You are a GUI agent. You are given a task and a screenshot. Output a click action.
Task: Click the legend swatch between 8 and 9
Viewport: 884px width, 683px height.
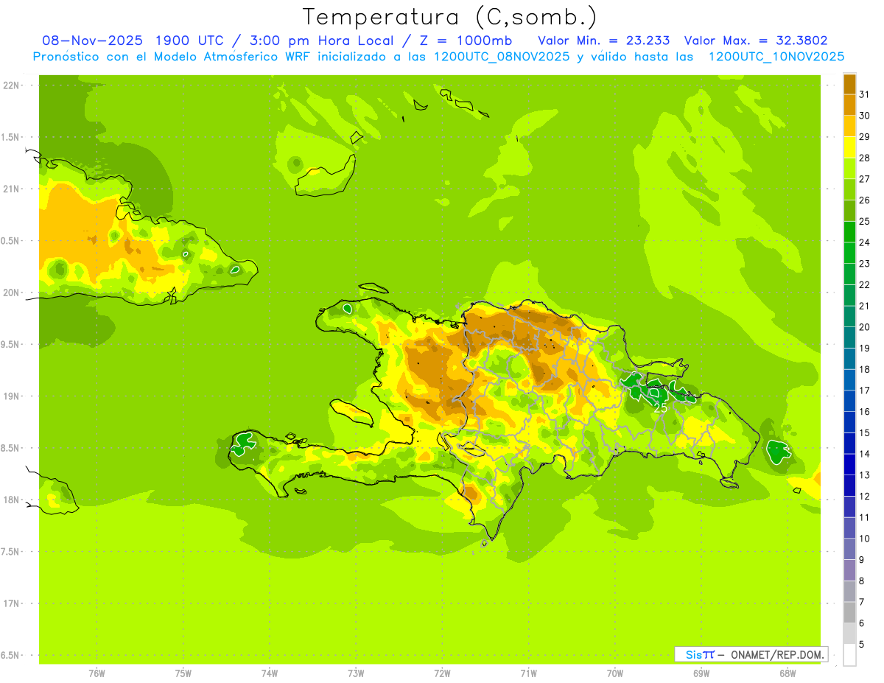[849, 570]
